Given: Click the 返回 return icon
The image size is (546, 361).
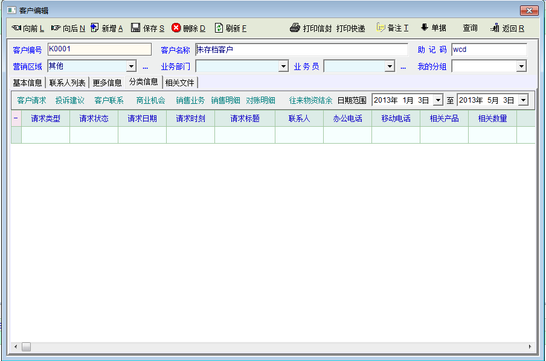Looking at the screenshot, I should [495, 28].
